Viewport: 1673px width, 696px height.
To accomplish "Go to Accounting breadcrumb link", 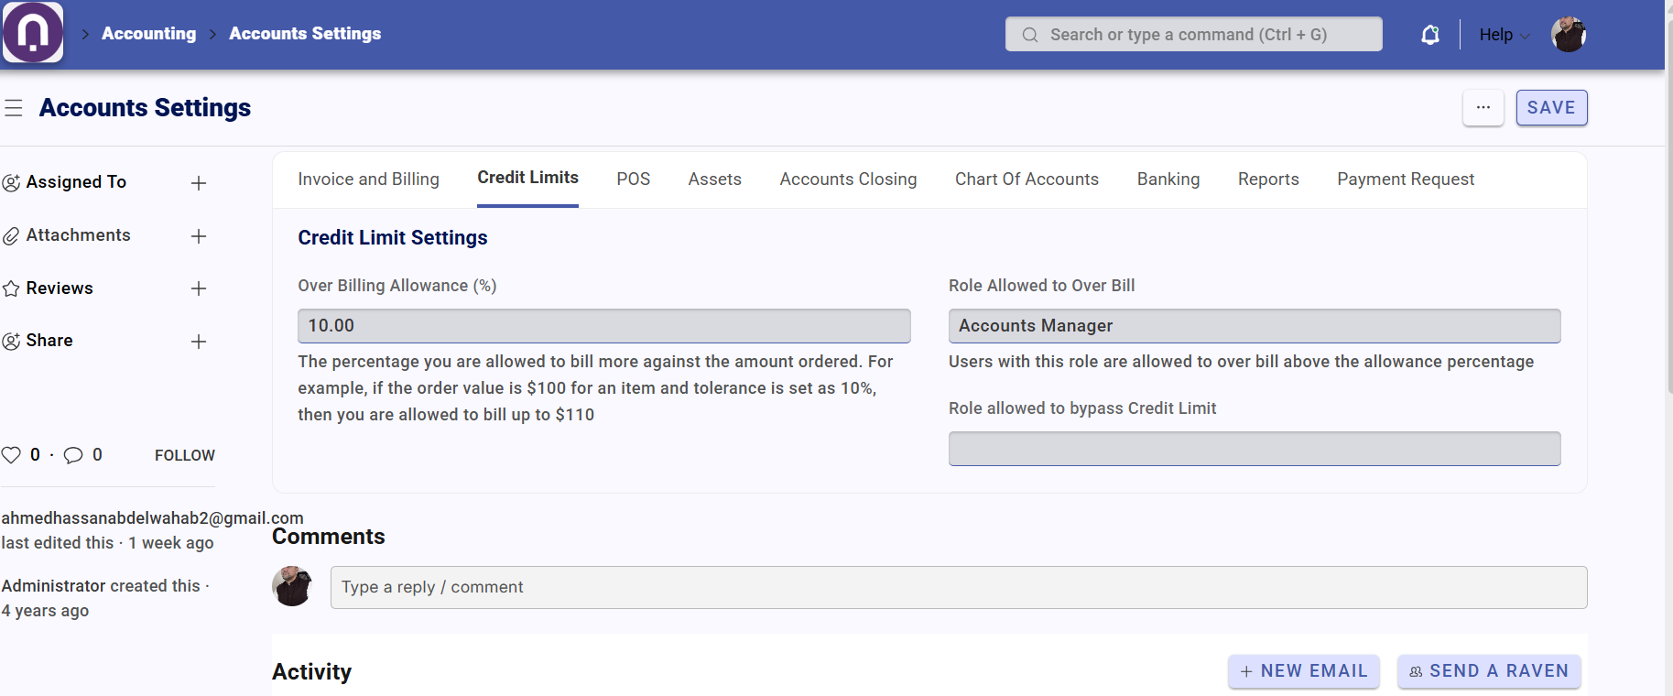I will [x=148, y=34].
